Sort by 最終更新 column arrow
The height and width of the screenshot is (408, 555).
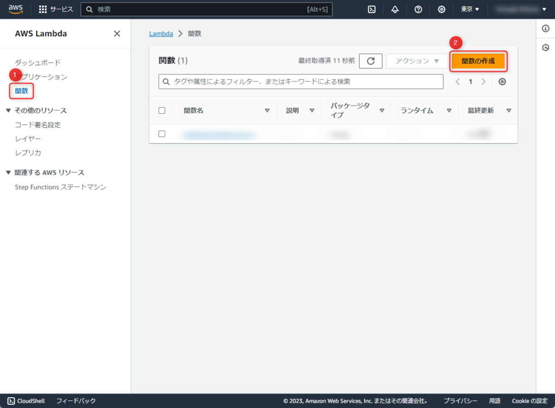click(x=508, y=111)
